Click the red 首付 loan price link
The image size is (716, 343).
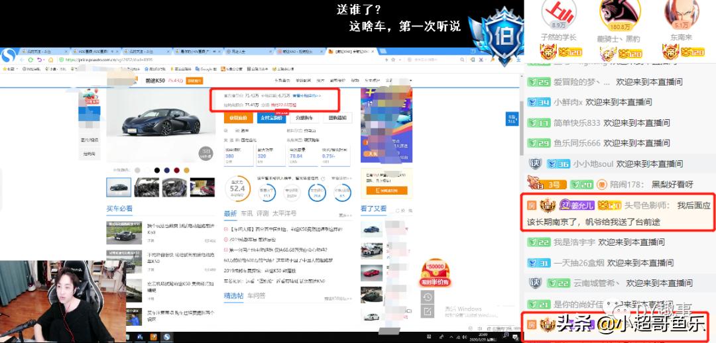[x=284, y=105]
